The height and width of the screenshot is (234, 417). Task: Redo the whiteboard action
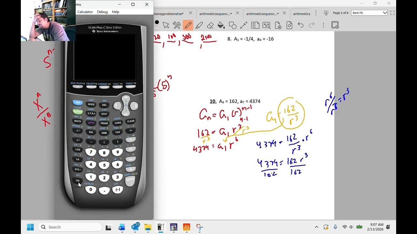click(312, 25)
